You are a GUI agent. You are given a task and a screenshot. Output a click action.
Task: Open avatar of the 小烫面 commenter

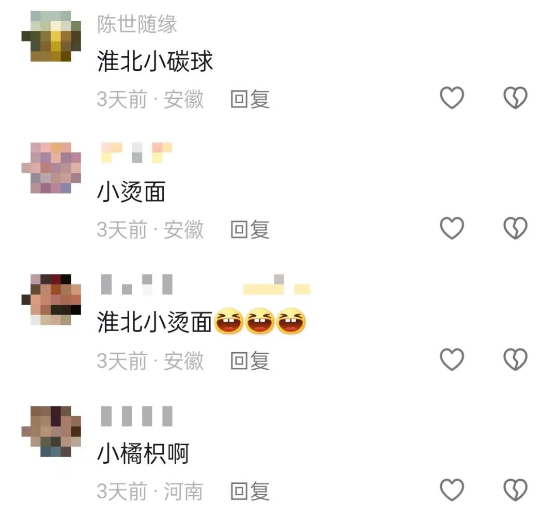pos(51,168)
